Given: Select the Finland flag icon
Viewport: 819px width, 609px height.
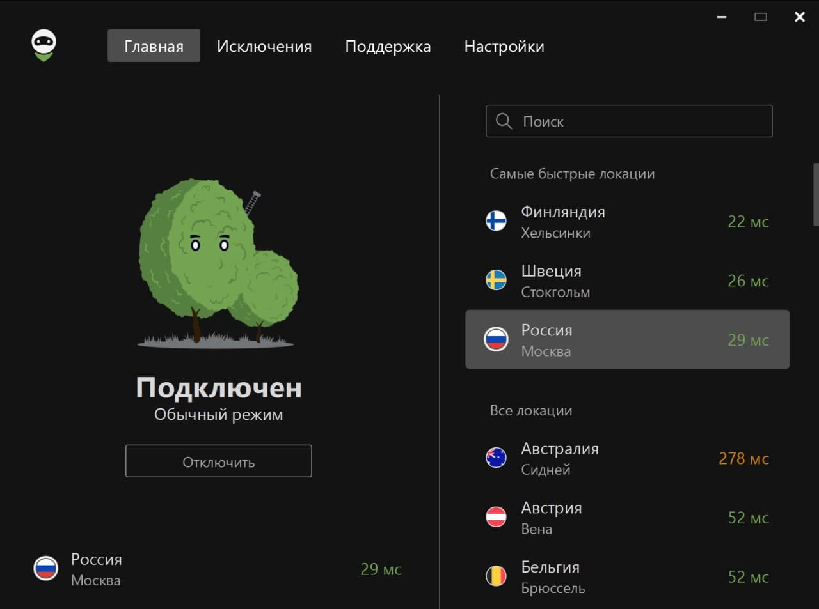Looking at the screenshot, I should [496, 221].
